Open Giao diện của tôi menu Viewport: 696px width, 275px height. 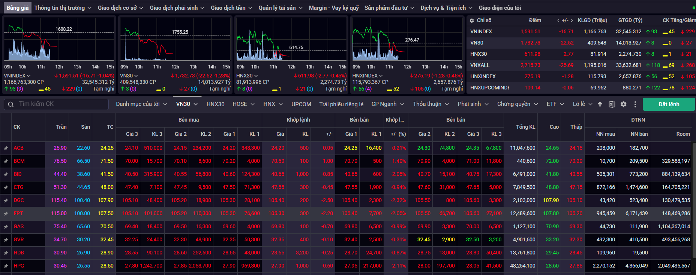(x=499, y=8)
